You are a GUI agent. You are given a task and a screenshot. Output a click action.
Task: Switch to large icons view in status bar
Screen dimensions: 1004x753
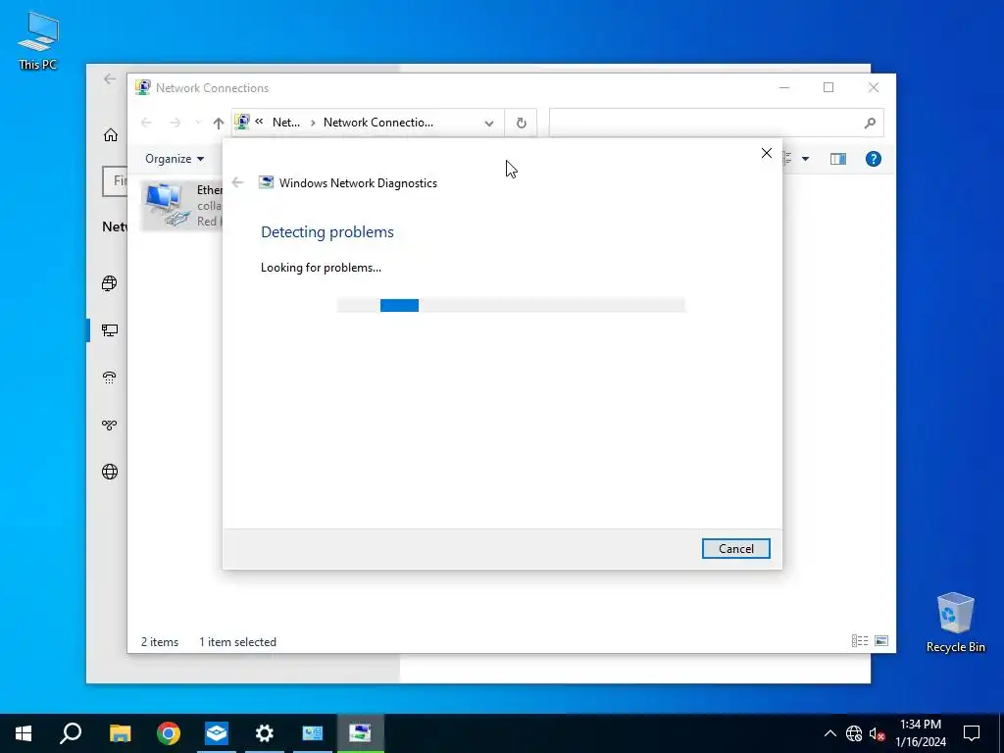coord(881,641)
